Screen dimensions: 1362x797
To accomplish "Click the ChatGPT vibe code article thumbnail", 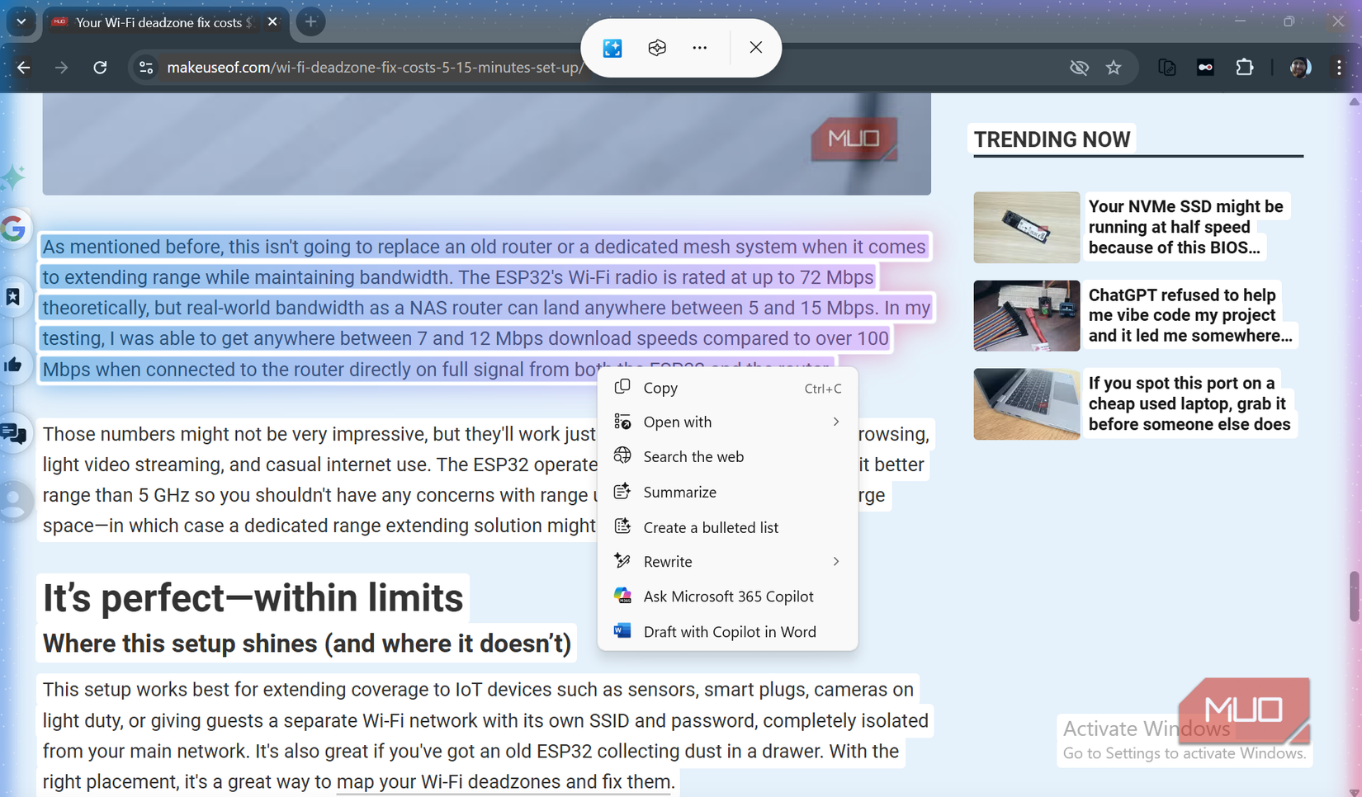I will pyautogui.click(x=1027, y=316).
